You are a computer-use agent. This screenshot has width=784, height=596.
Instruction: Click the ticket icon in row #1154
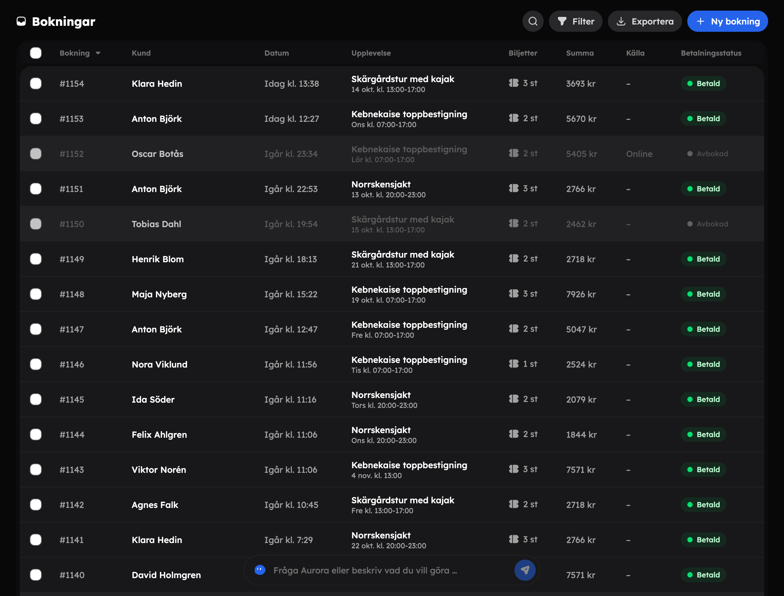click(x=513, y=83)
